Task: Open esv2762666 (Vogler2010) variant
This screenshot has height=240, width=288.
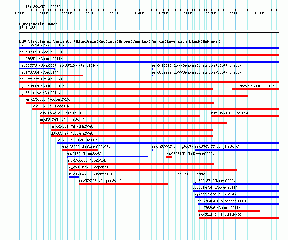Action: [48, 99]
